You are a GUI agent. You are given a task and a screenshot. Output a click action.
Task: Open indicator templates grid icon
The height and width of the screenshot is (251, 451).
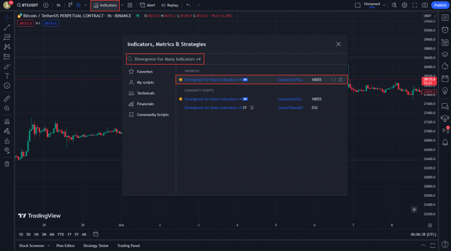(130, 5)
